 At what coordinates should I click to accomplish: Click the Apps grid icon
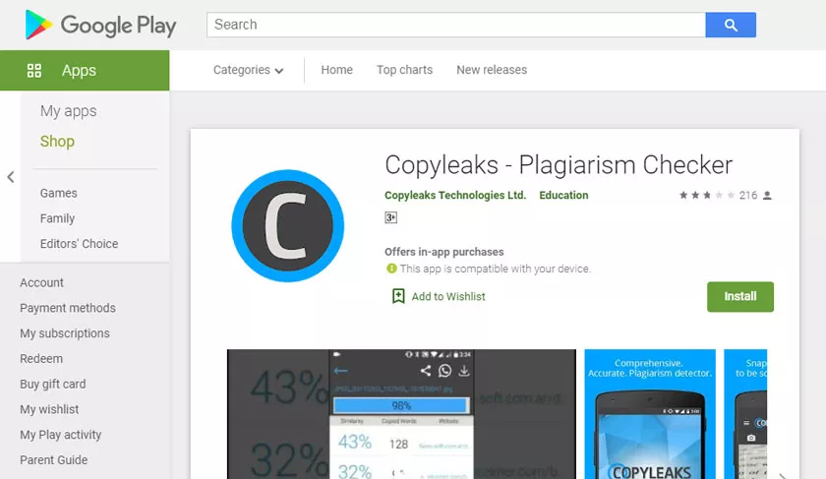[34, 71]
